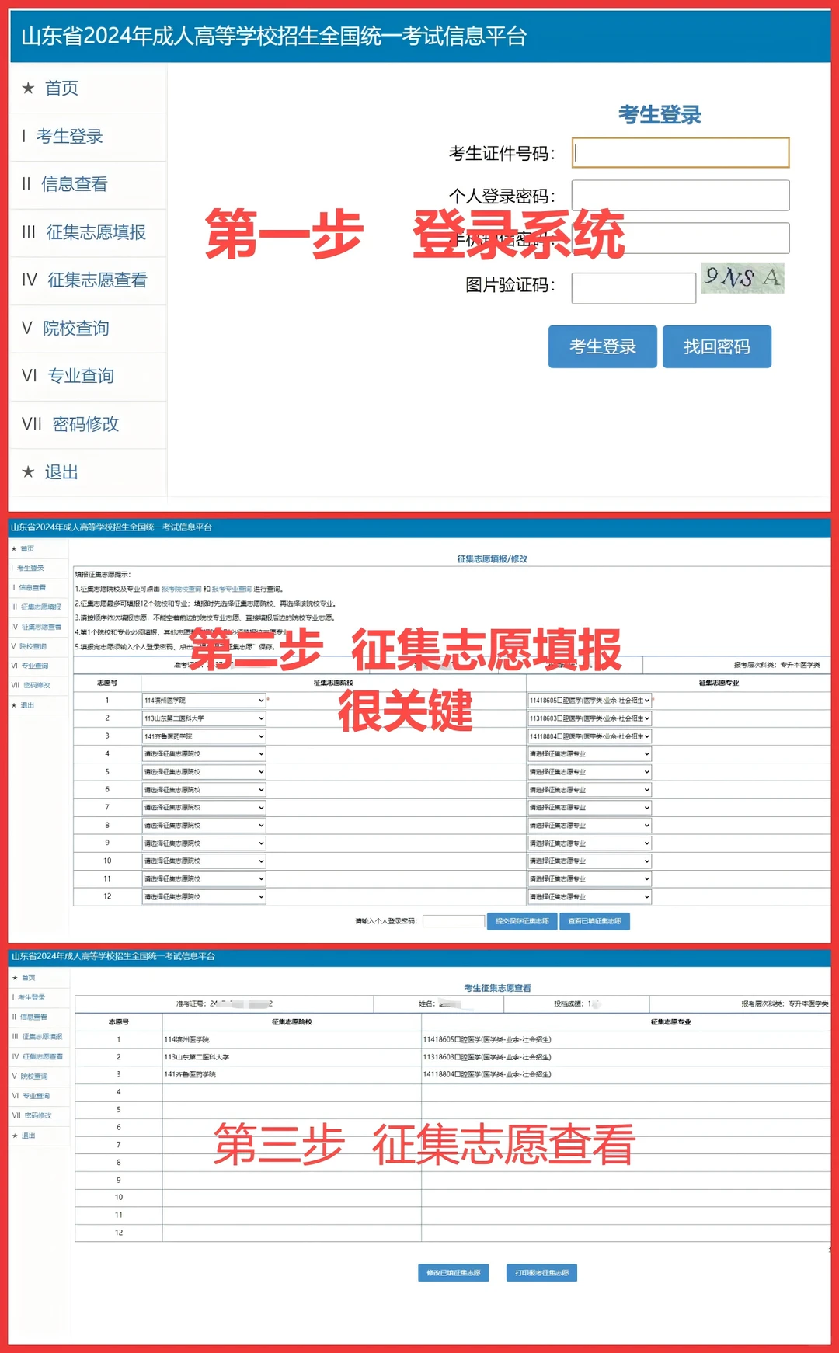Expand the 141齐鲁医药学院 school dropdown
This screenshot has width=839, height=1353.
[204, 736]
